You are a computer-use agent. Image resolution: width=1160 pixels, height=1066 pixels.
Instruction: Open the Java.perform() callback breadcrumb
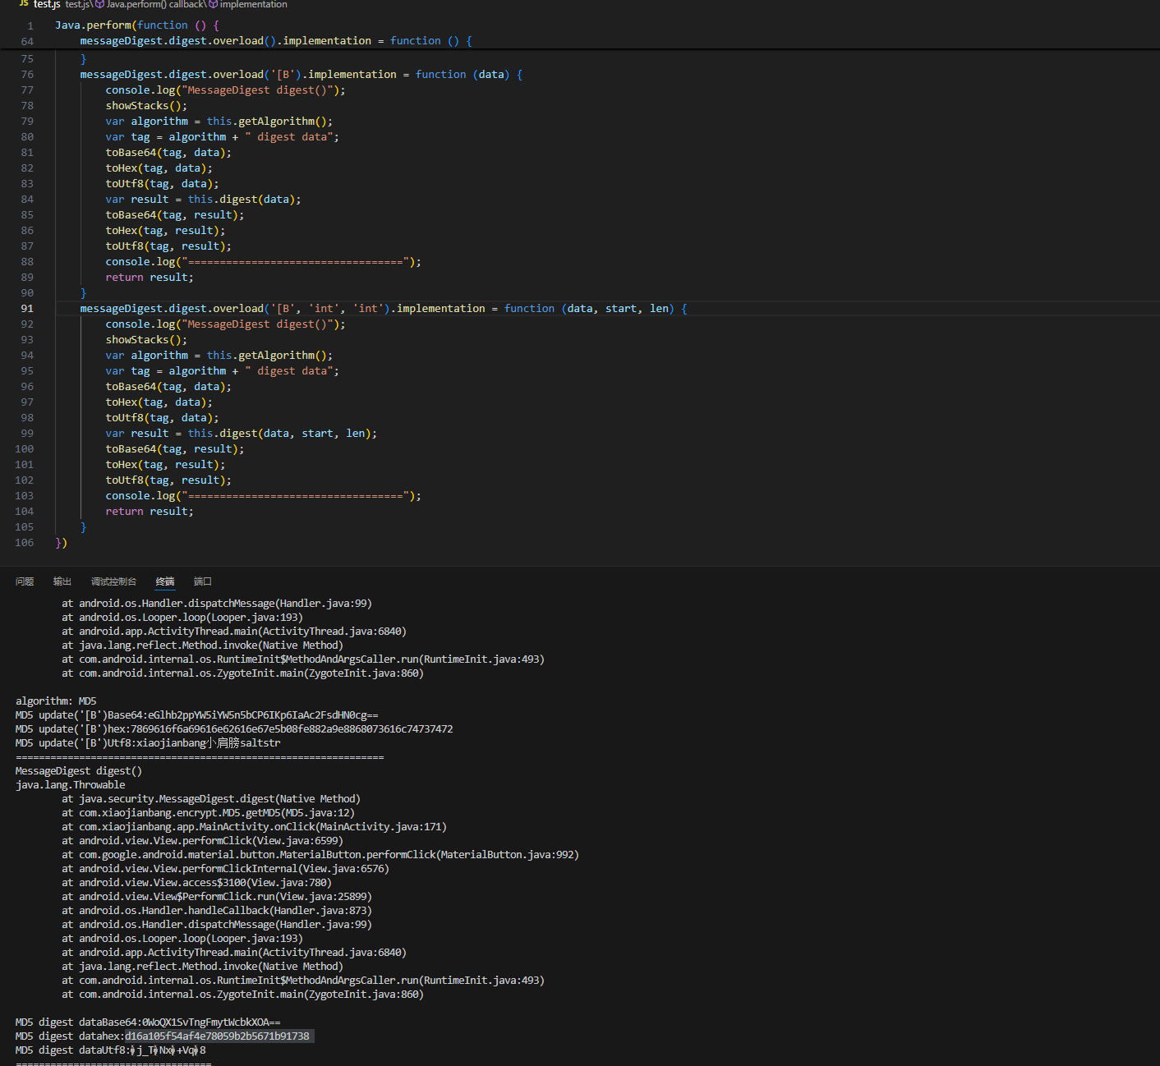pos(155,5)
